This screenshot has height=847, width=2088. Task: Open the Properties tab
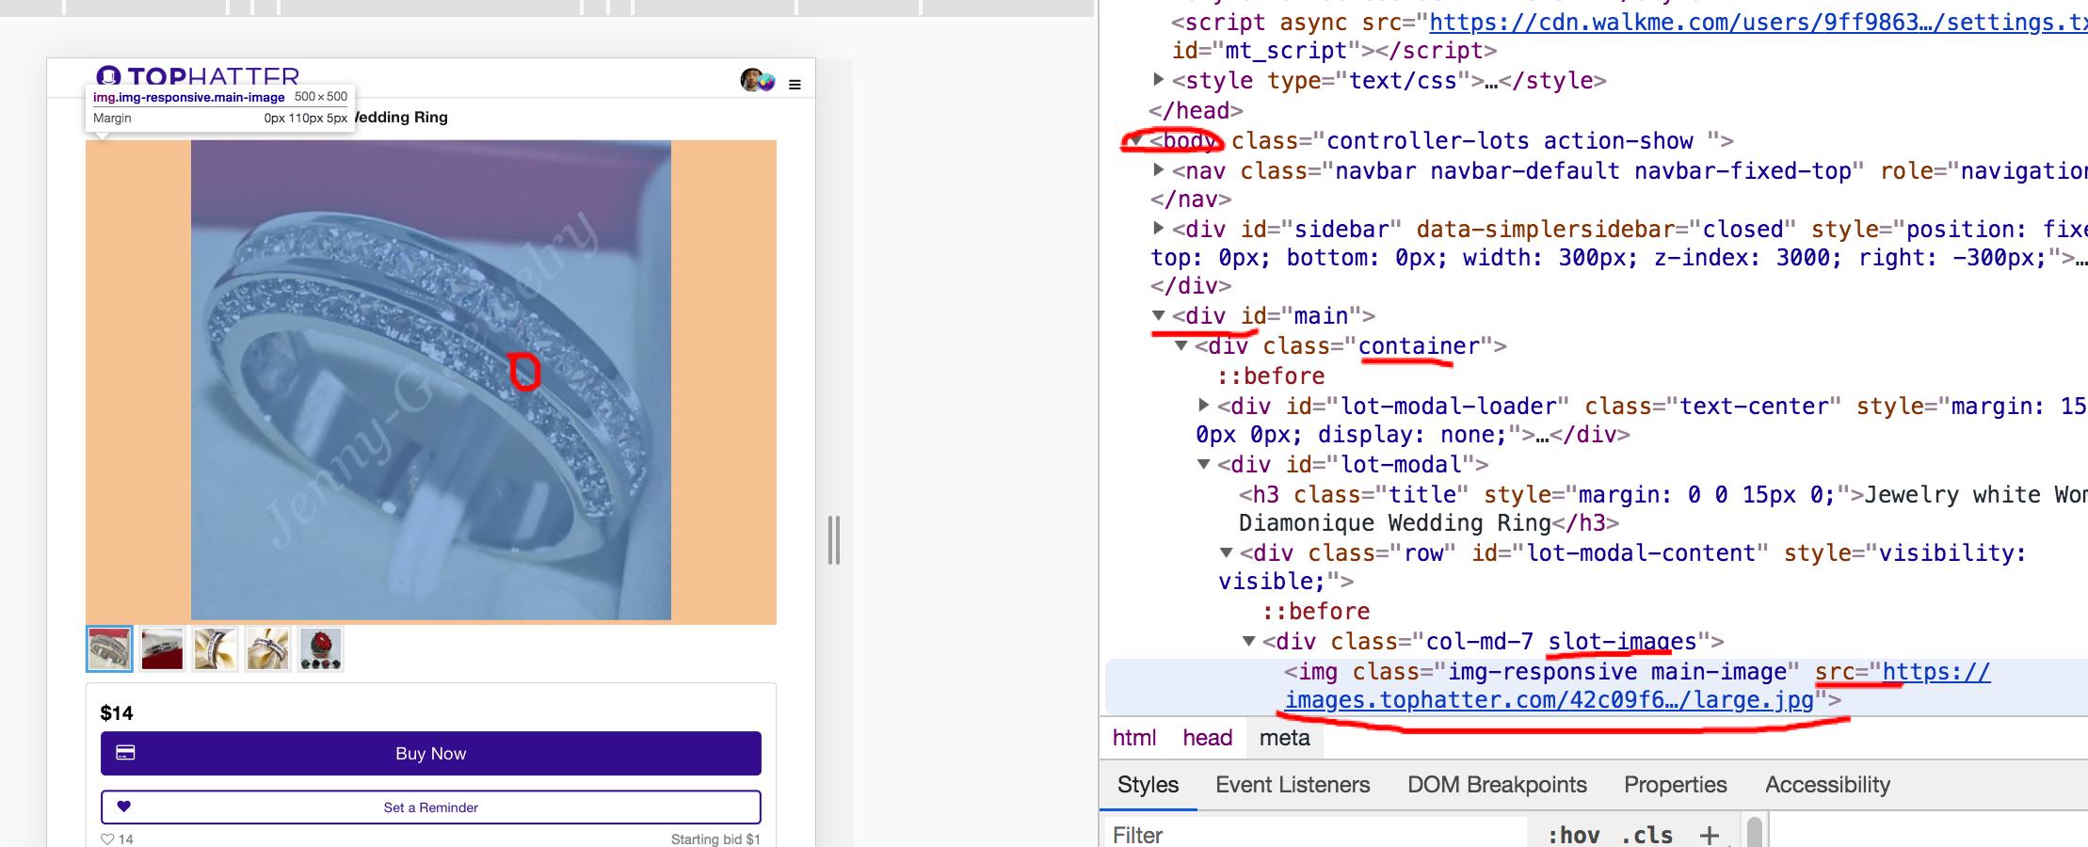(x=1675, y=785)
